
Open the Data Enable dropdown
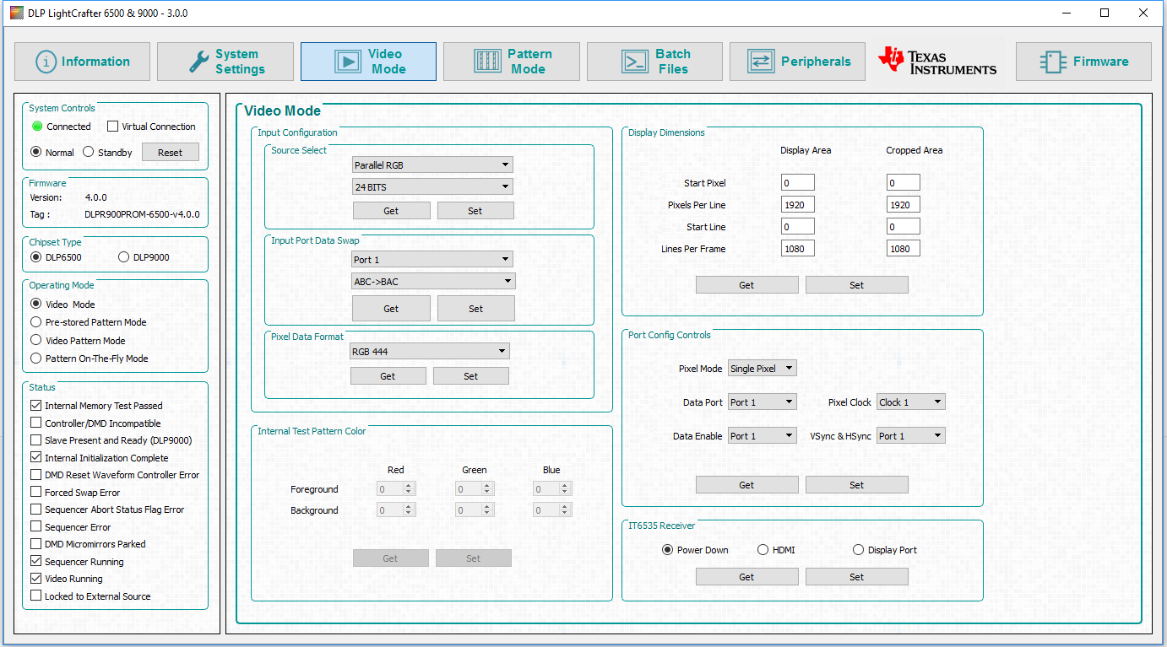763,436
